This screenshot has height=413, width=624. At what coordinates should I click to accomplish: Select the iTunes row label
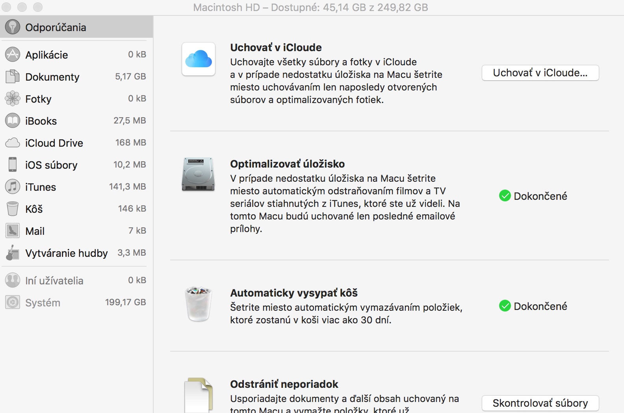[41, 187]
